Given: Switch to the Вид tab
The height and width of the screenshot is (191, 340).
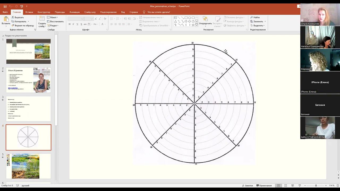Looking at the screenshot, I should [x=123, y=12].
